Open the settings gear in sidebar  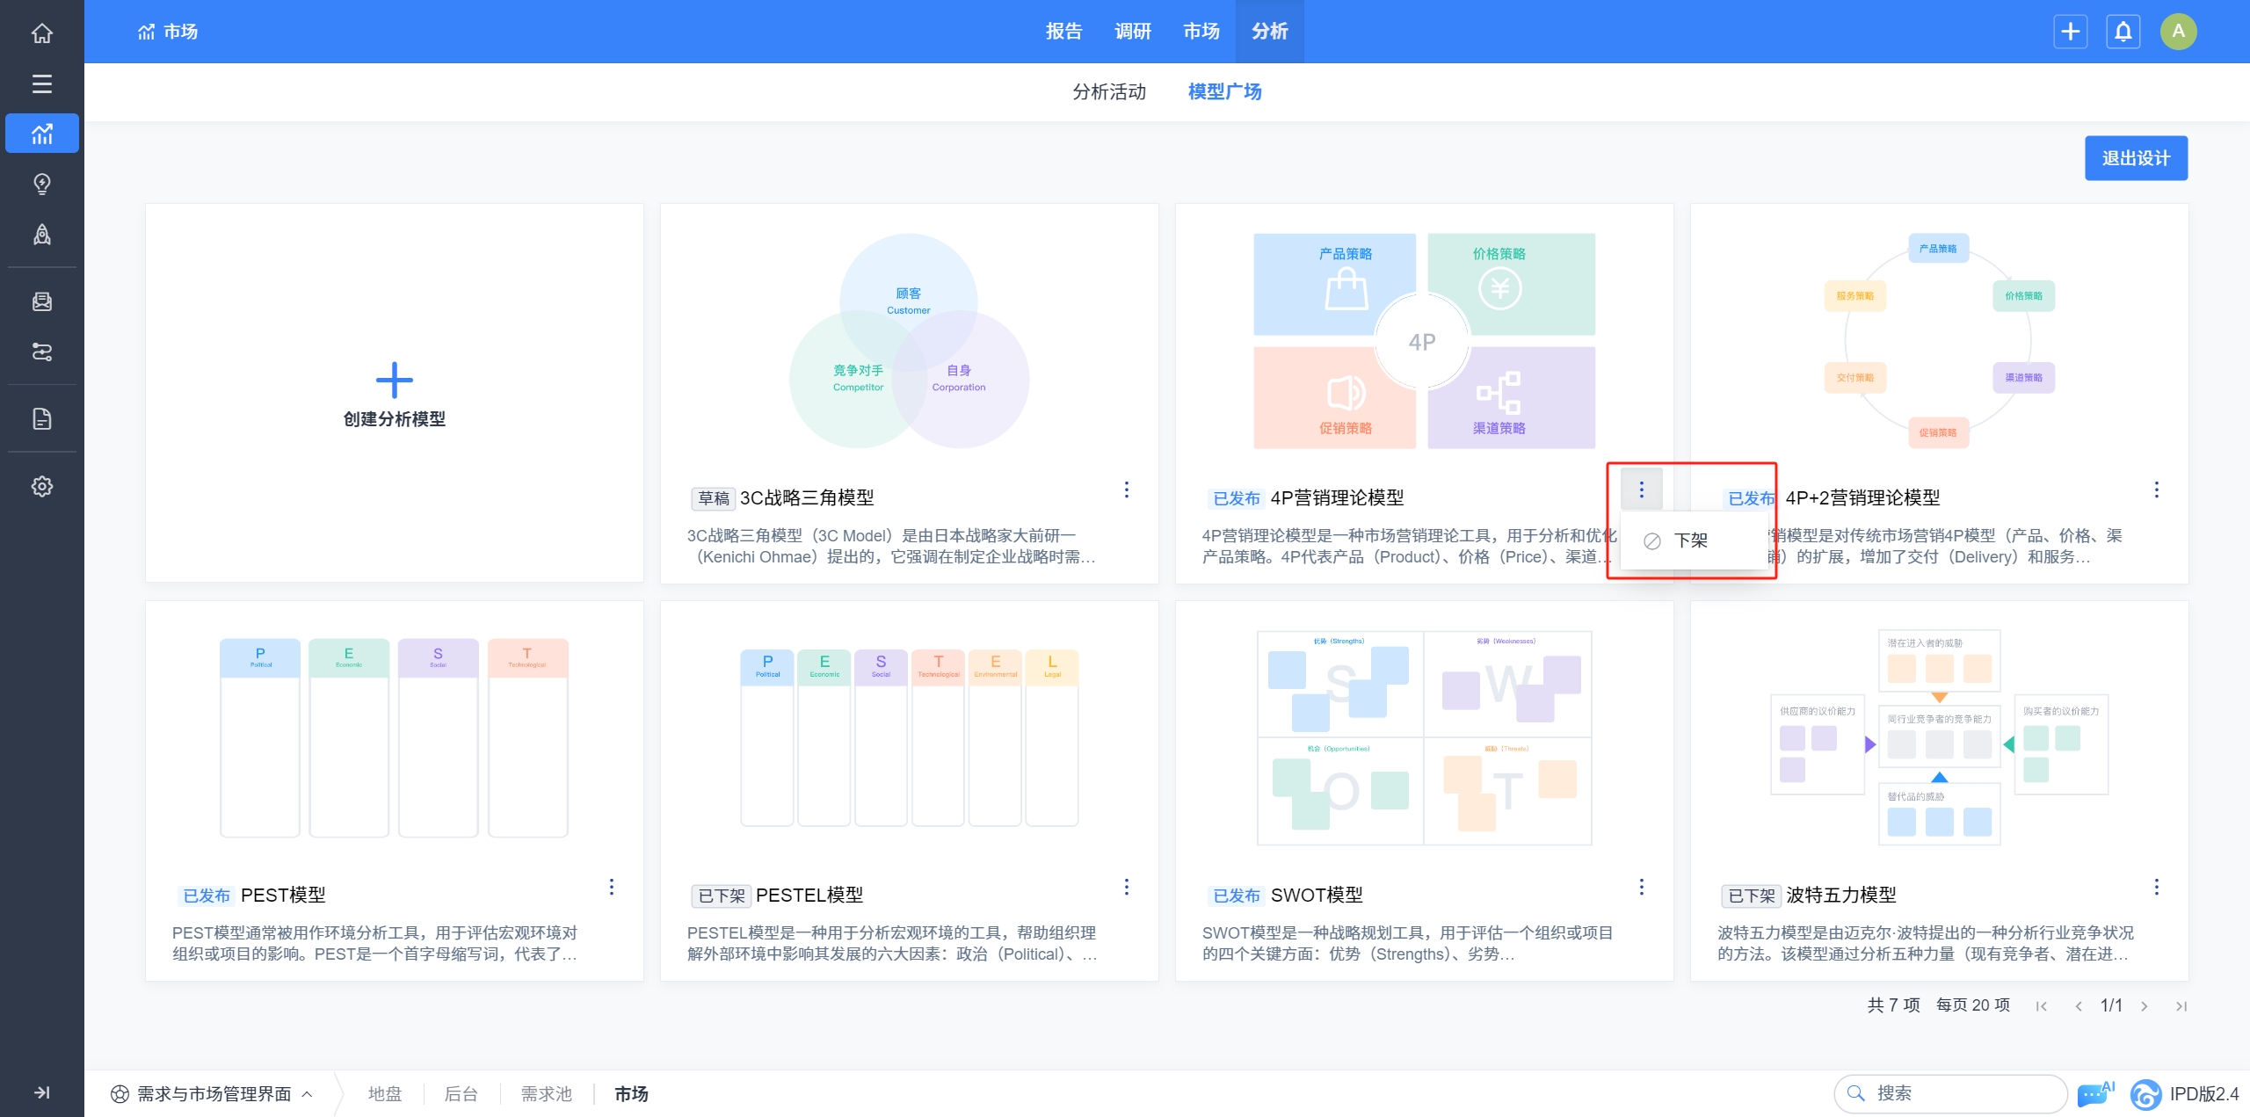(x=41, y=486)
